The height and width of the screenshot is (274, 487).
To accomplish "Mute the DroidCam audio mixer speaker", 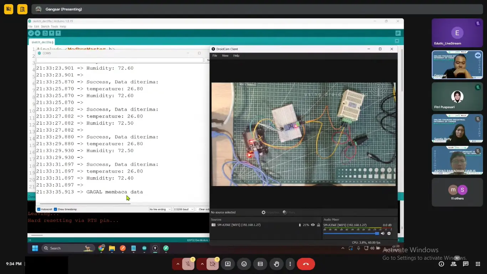I will (383, 233).
